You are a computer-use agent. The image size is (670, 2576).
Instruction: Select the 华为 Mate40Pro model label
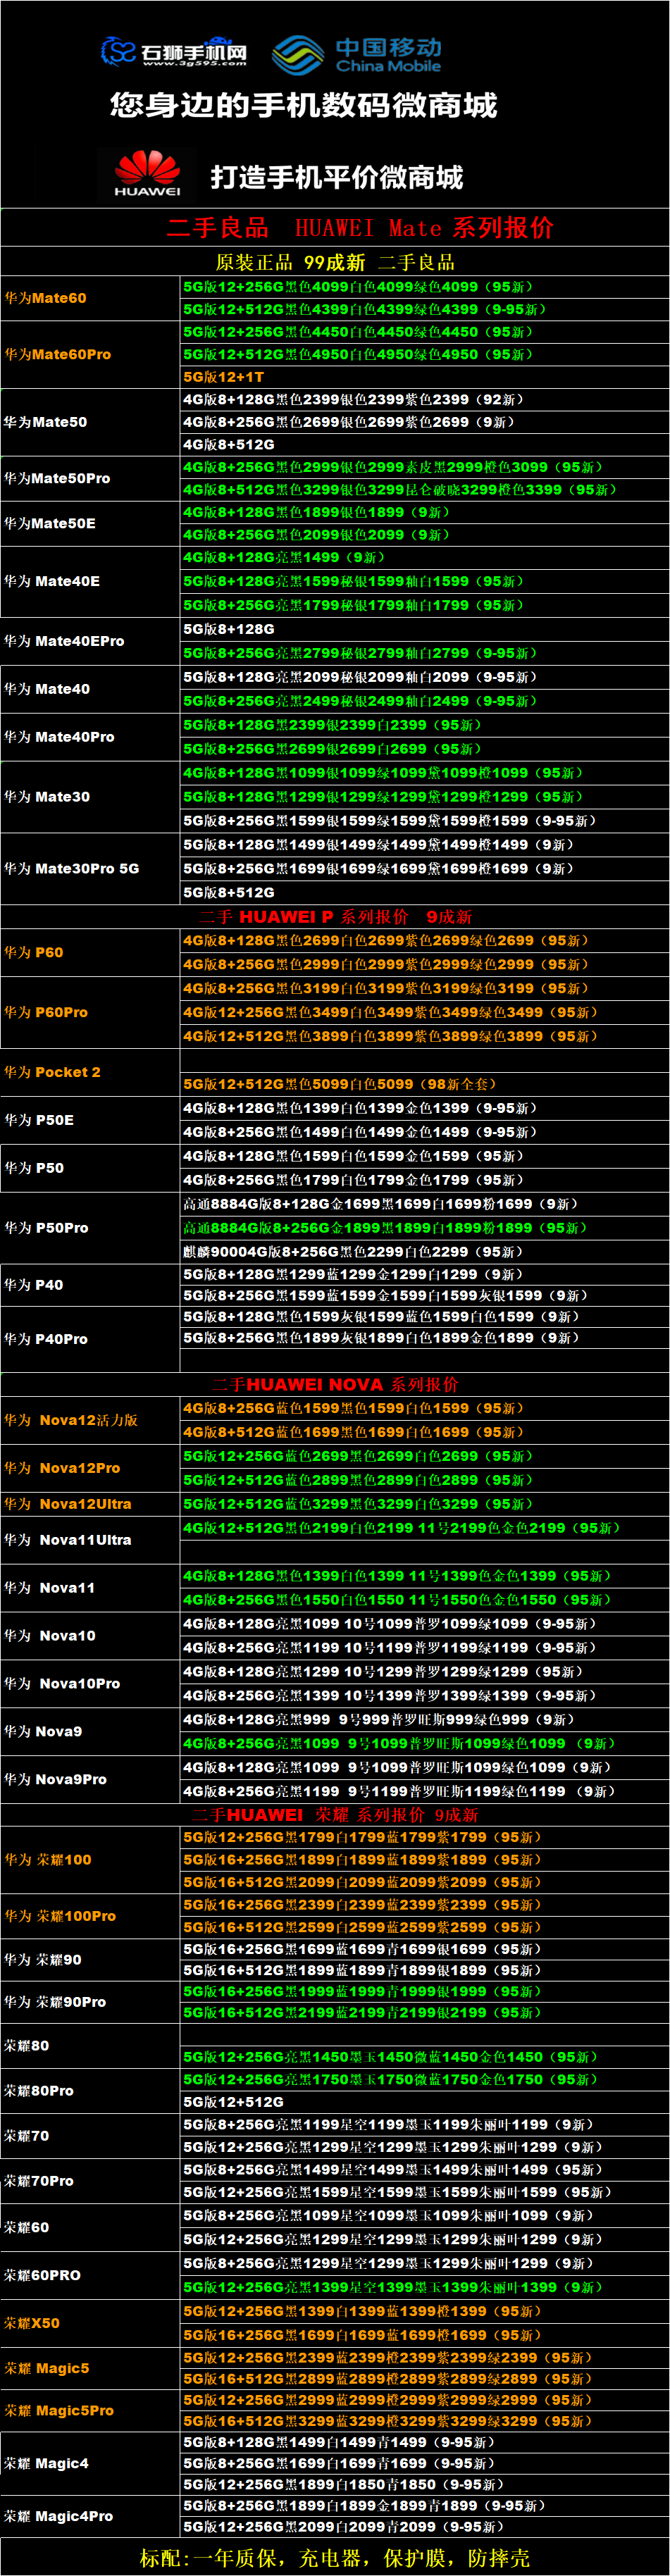tap(59, 737)
